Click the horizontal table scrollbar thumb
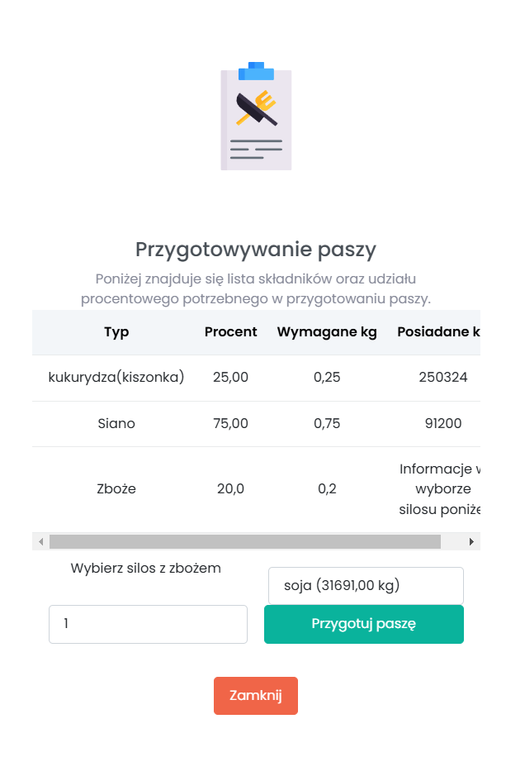Screen dimensions: 506x757 pyautogui.click(x=244, y=542)
